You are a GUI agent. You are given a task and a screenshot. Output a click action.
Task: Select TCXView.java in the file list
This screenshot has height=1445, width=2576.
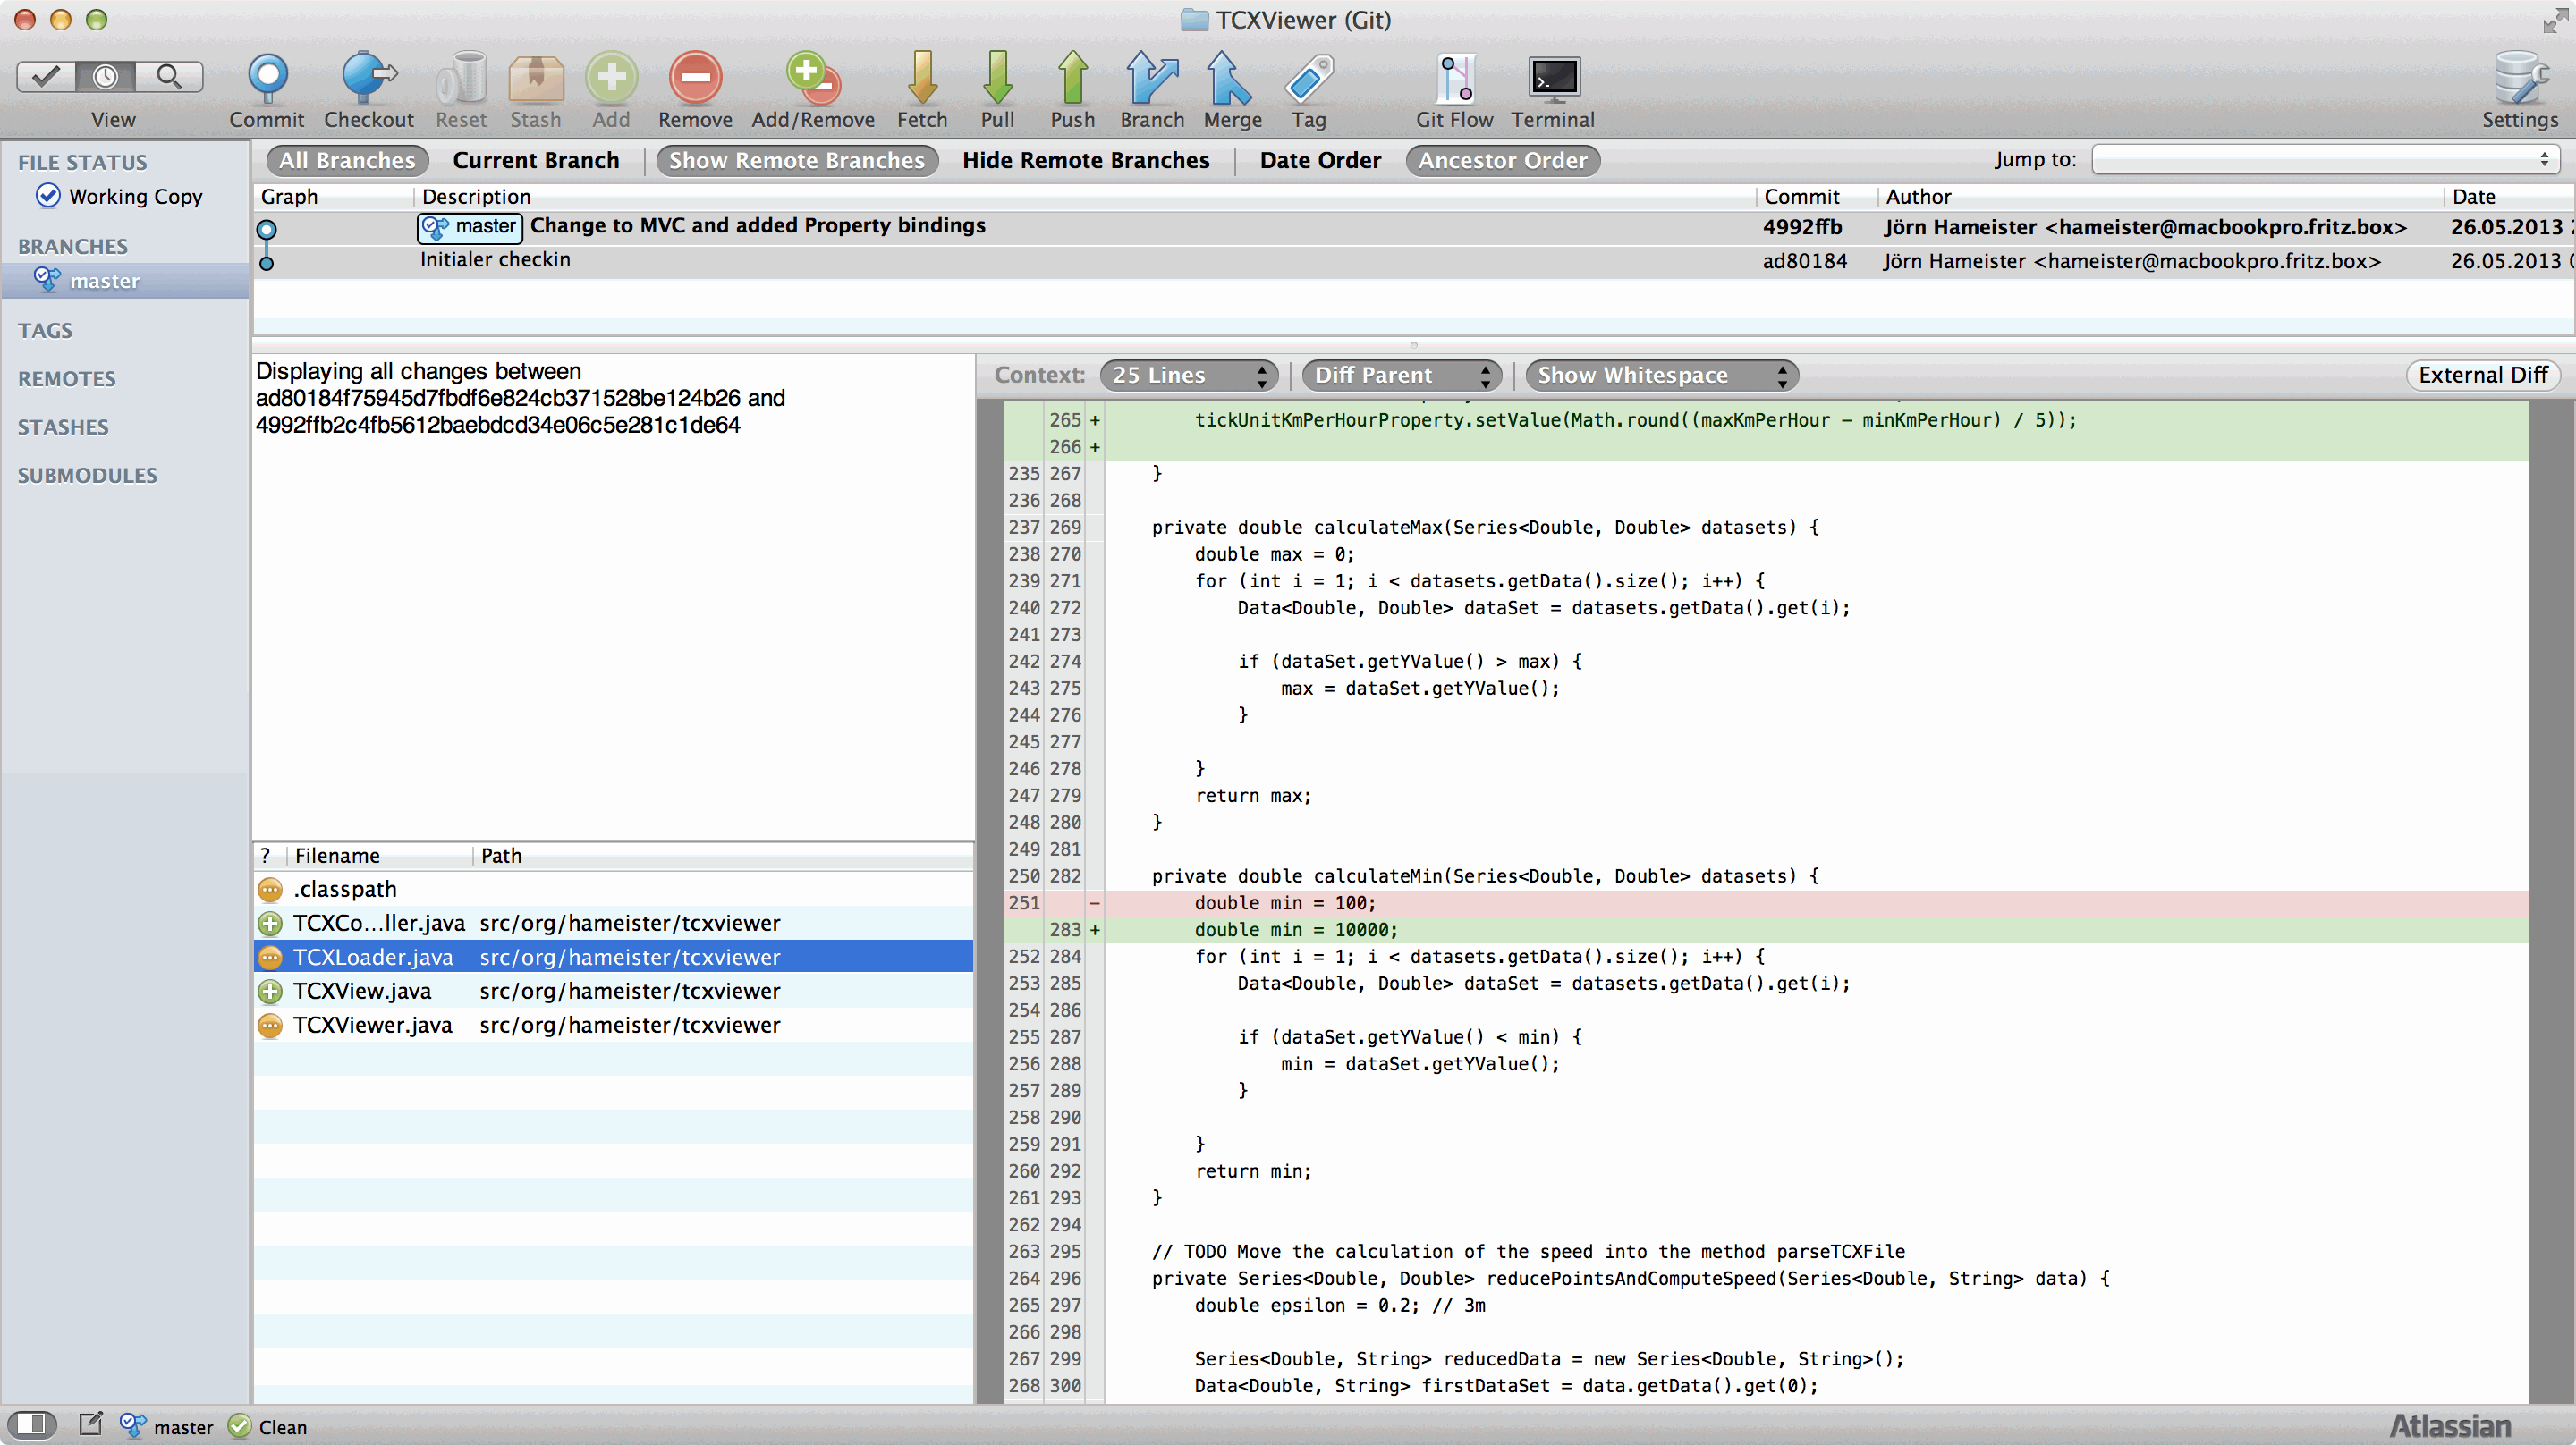pyautogui.click(x=362, y=991)
